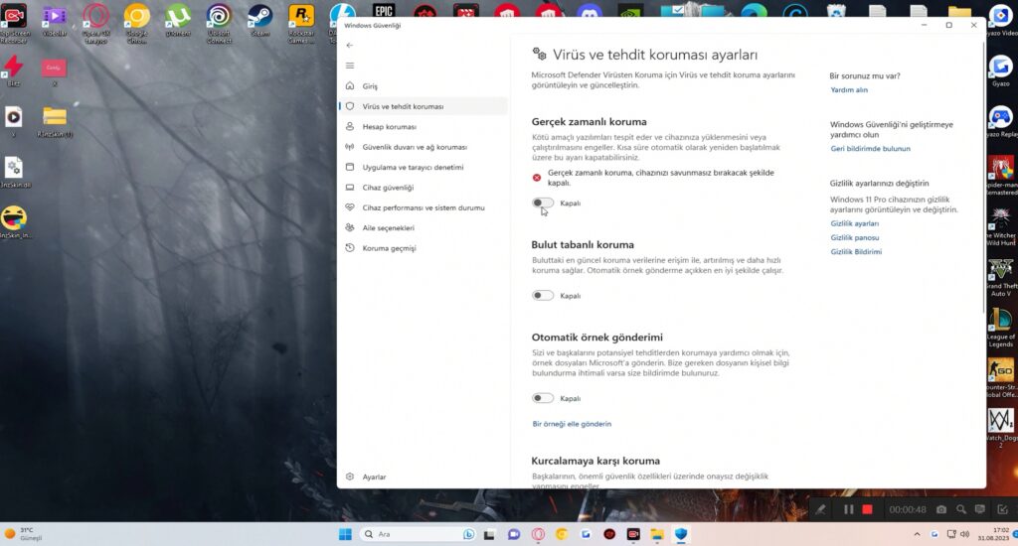
Task: Open the chat app on the taskbar
Action: tap(514, 534)
